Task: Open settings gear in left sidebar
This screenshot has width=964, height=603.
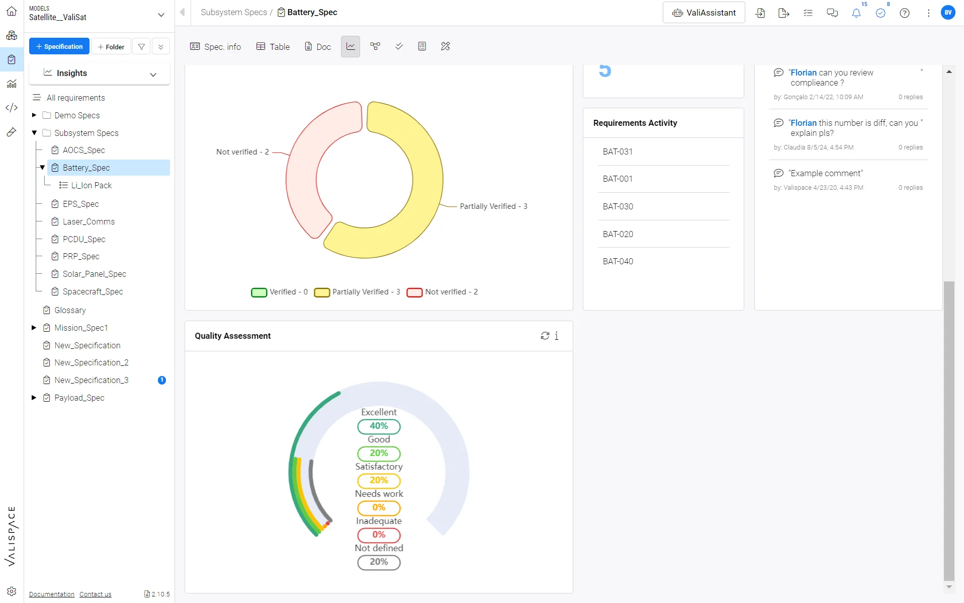Action: pos(12,591)
